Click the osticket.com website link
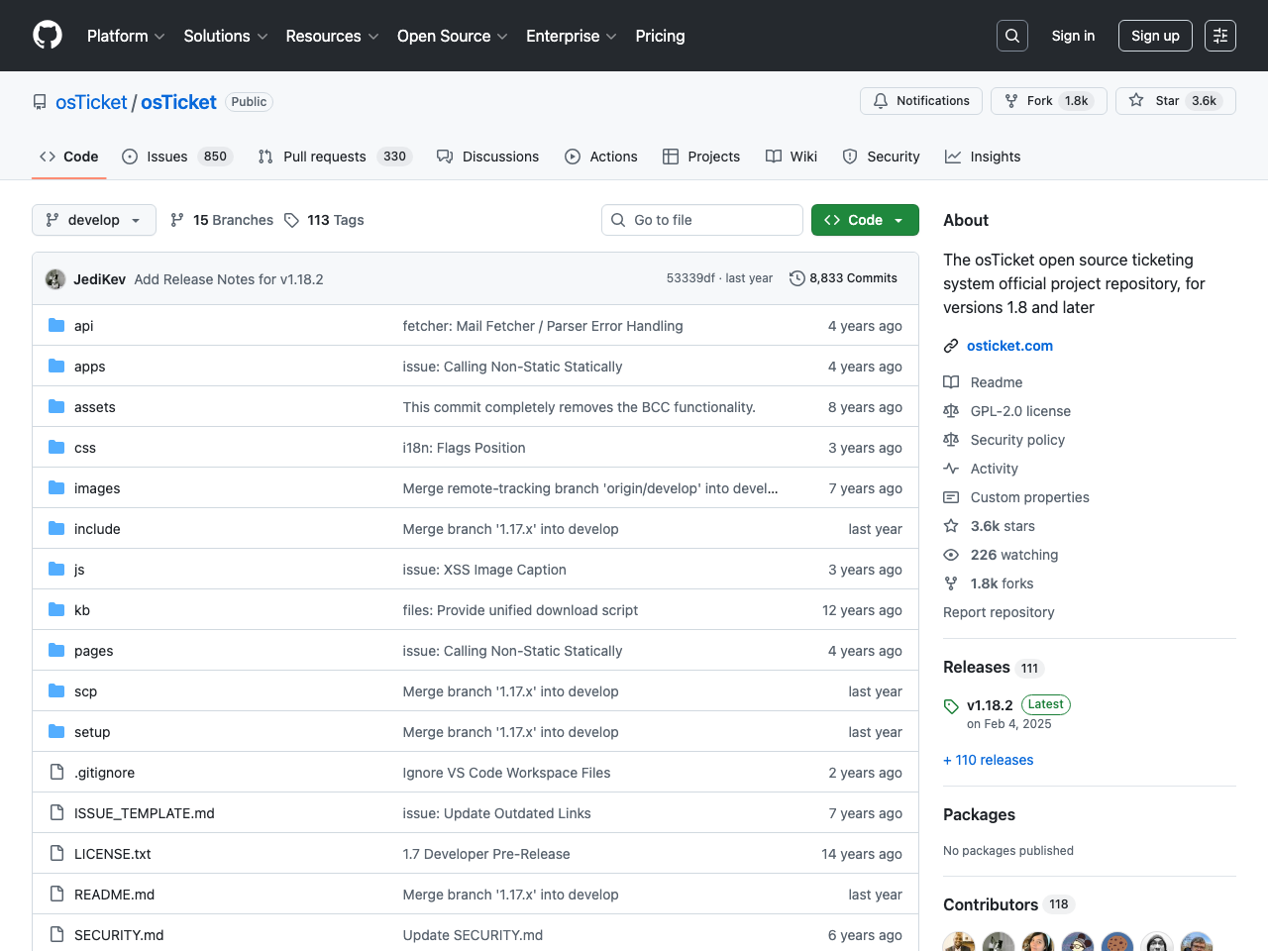1268x951 pixels. click(1009, 346)
